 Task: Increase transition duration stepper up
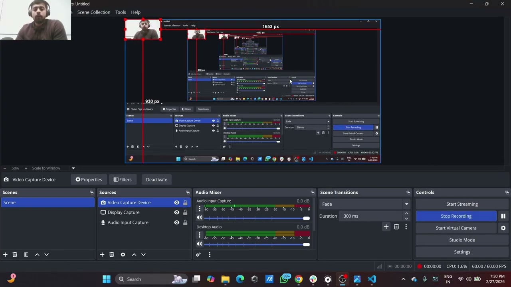coord(406,214)
